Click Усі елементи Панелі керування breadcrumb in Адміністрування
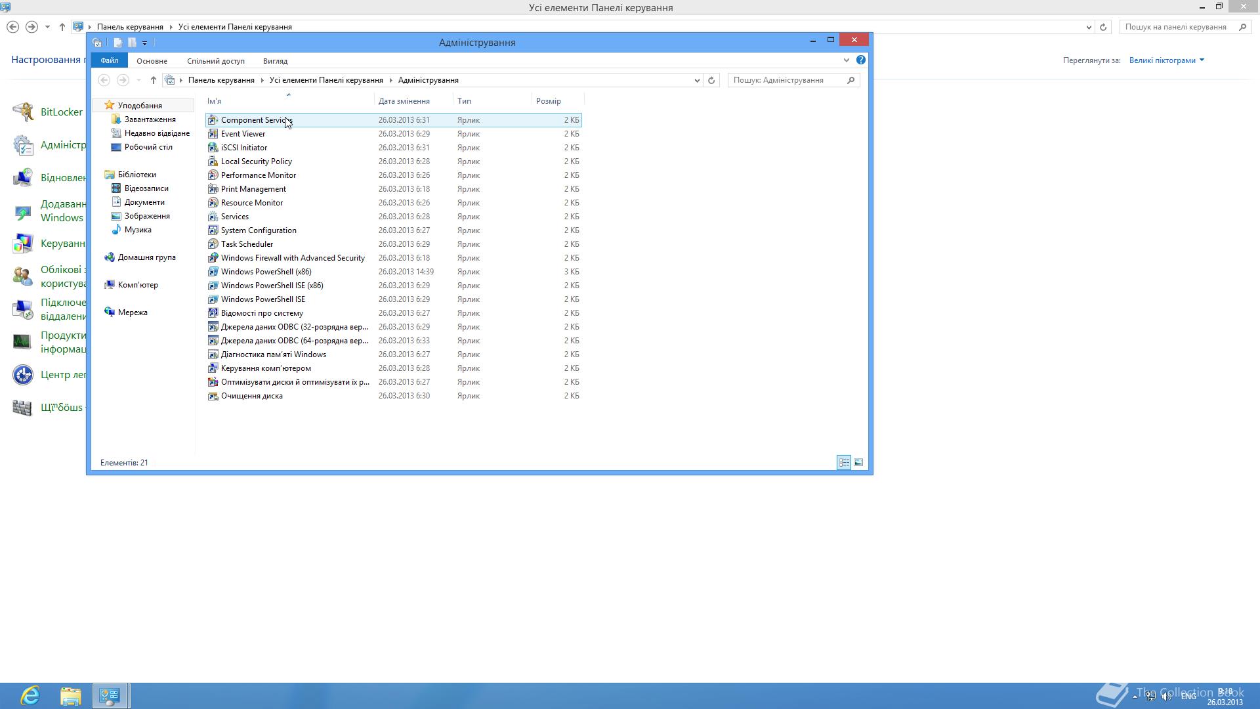This screenshot has height=709, width=1260. [x=326, y=80]
